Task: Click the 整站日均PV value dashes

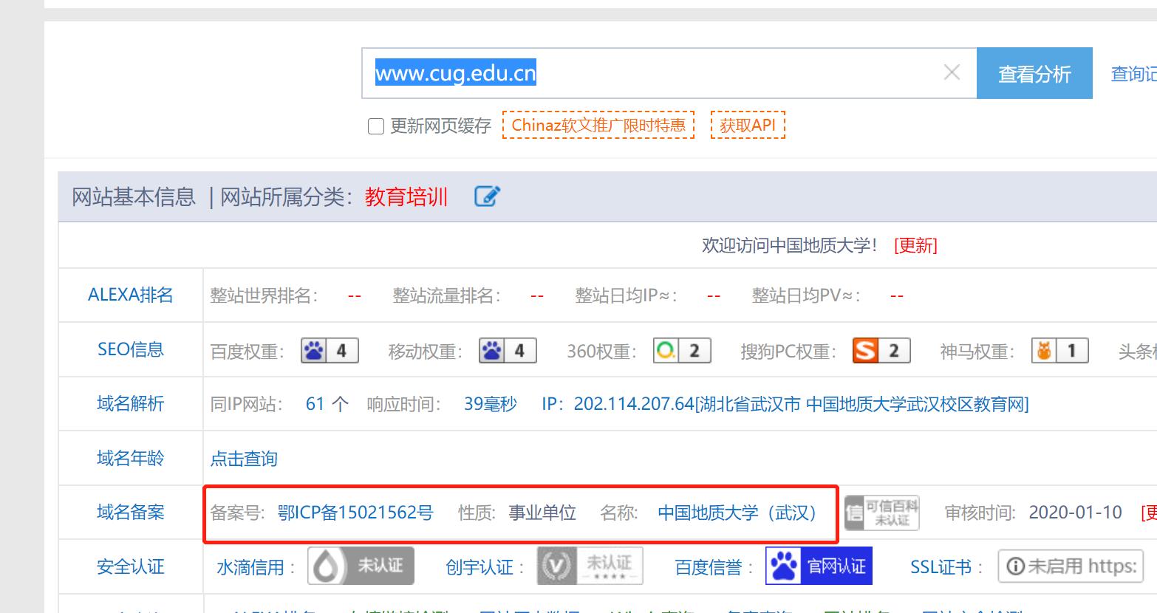Action: coord(897,296)
